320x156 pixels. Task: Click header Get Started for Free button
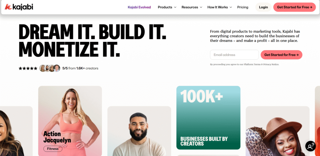click(294, 7)
